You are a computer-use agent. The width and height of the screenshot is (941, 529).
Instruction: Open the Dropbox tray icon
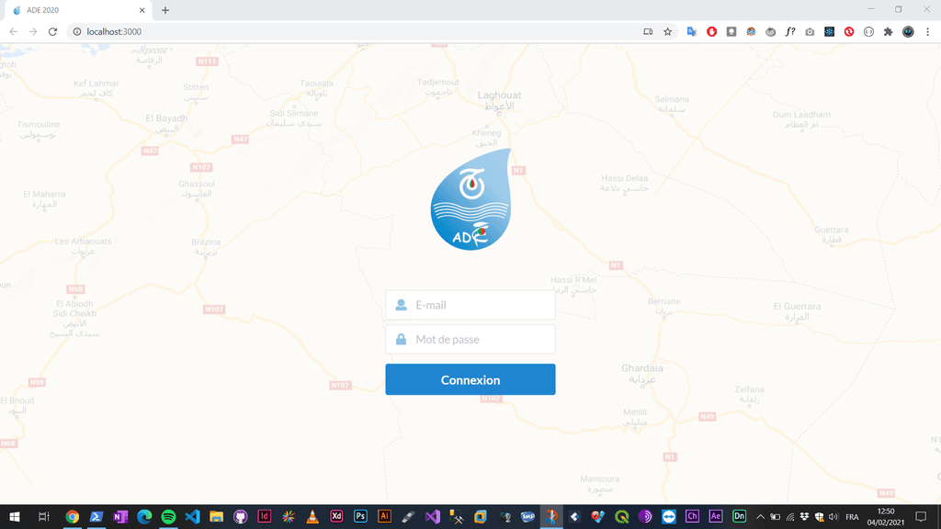(x=805, y=517)
